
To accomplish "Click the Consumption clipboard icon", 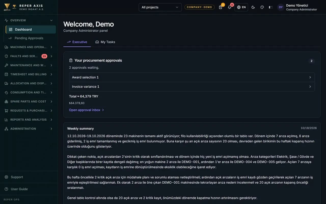I will click(6, 92).
